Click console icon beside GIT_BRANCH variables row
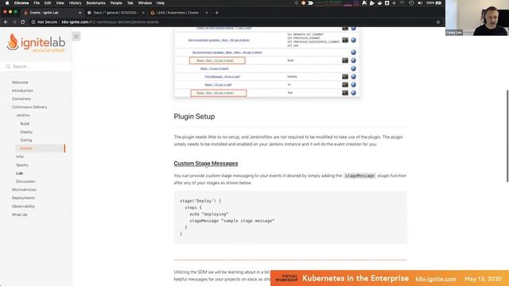 345,41
